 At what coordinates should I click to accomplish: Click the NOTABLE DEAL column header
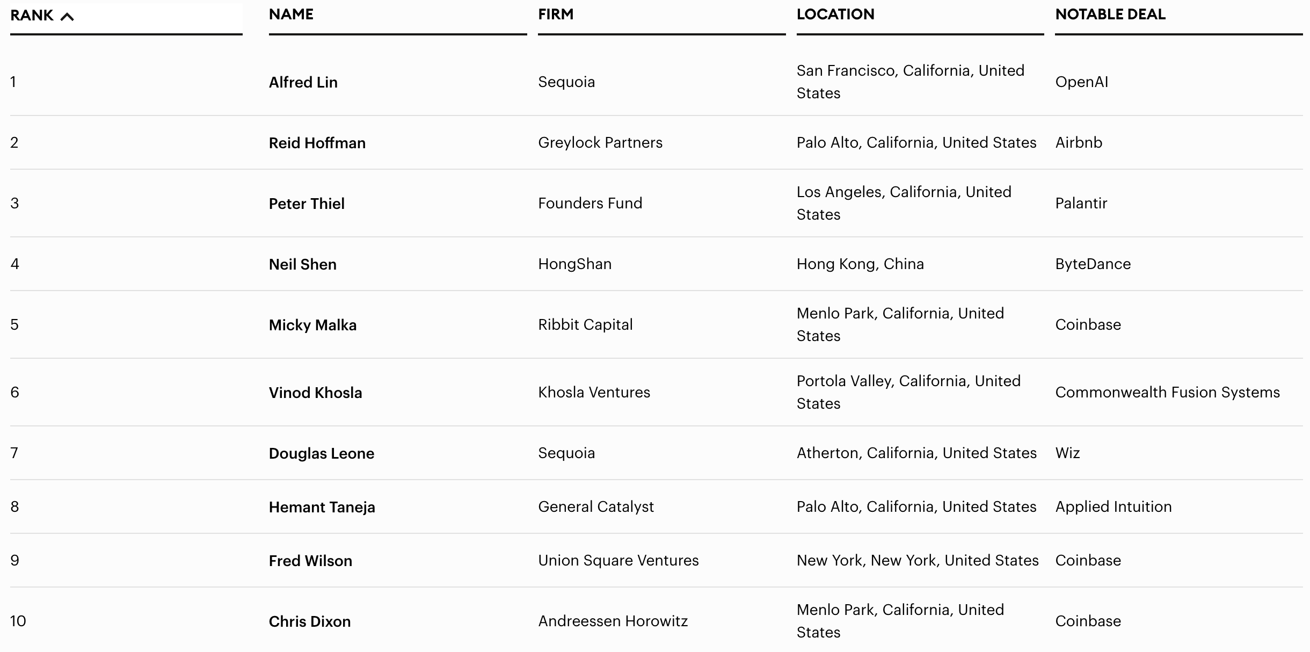pos(1110,15)
